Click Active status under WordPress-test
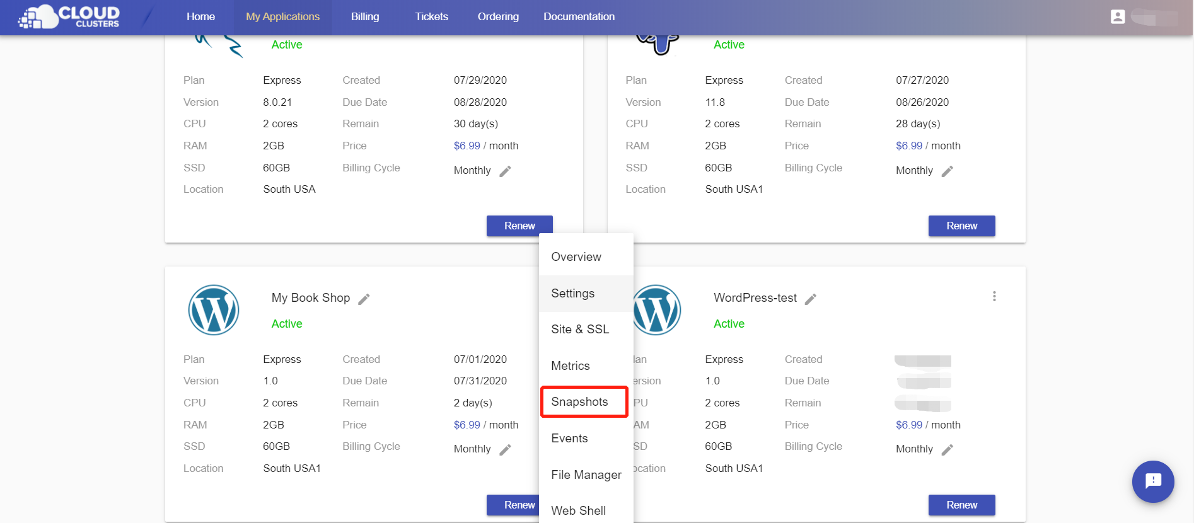Image resolution: width=1194 pixels, height=523 pixels. point(729,324)
